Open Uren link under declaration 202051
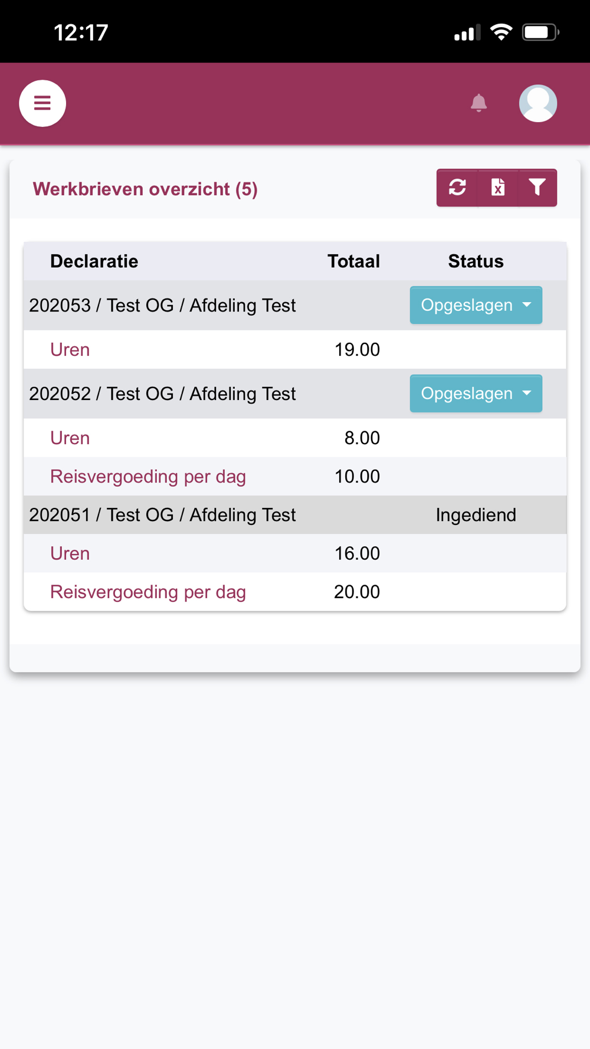The image size is (590, 1049). point(70,553)
